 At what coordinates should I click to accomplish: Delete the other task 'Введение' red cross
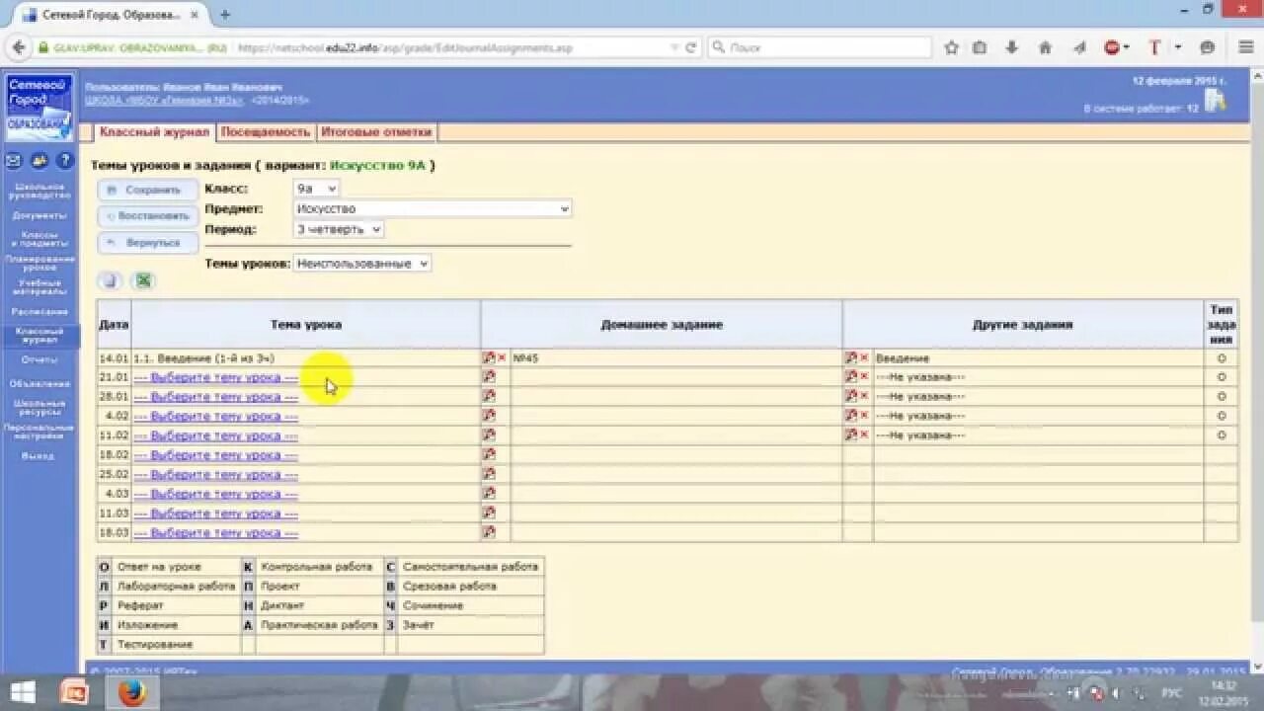coord(864,358)
